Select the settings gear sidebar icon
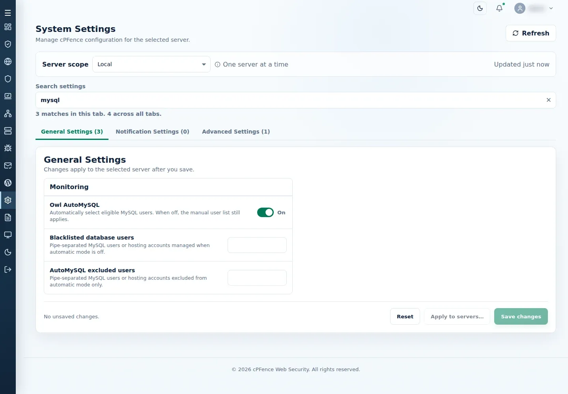Screen dimensions: 568x394 pos(8,200)
